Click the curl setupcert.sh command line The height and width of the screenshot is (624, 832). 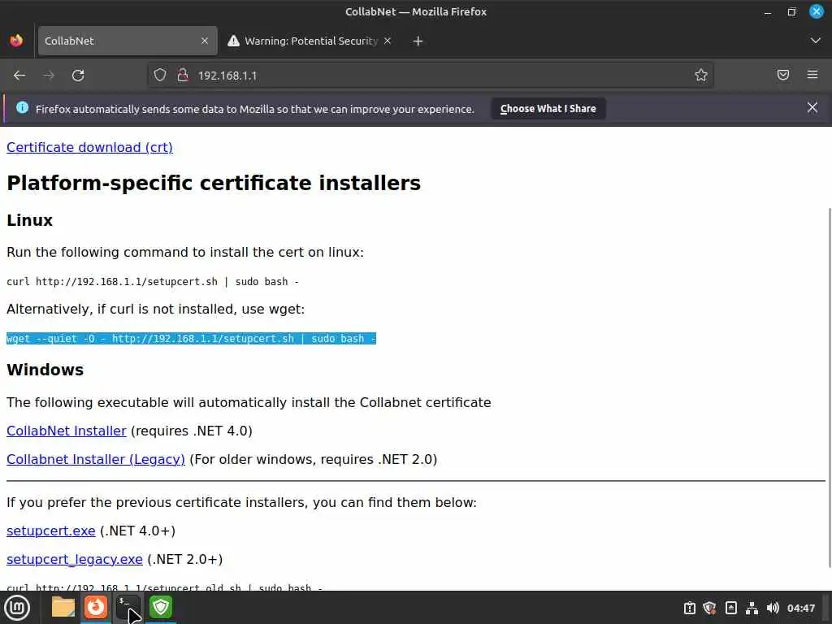tap(152, 282)
